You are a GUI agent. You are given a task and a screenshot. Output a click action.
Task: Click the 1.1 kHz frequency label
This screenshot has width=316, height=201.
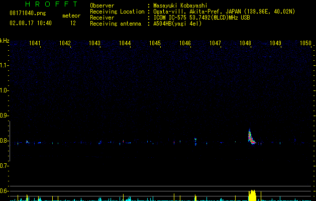[x=4, y=65]
